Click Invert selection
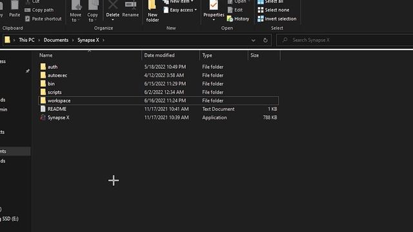413x232 pixels. click(x=277, y=19)
